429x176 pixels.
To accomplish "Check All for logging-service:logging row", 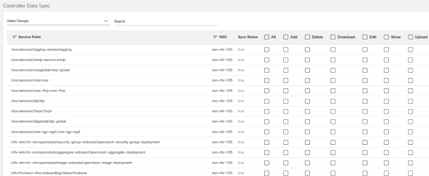I will (266, 49).
